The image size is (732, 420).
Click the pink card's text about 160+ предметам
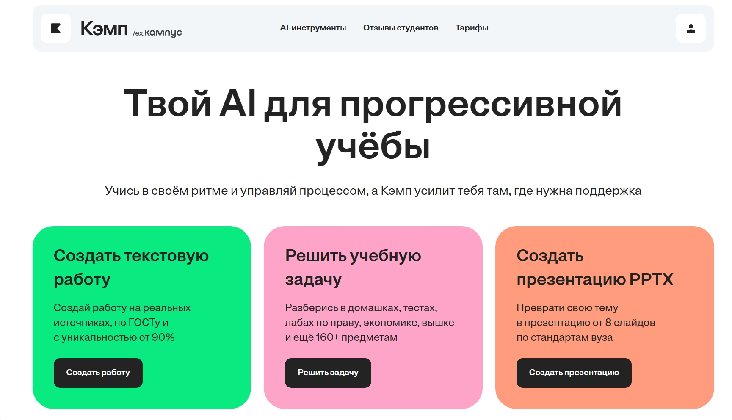point(369,322)
